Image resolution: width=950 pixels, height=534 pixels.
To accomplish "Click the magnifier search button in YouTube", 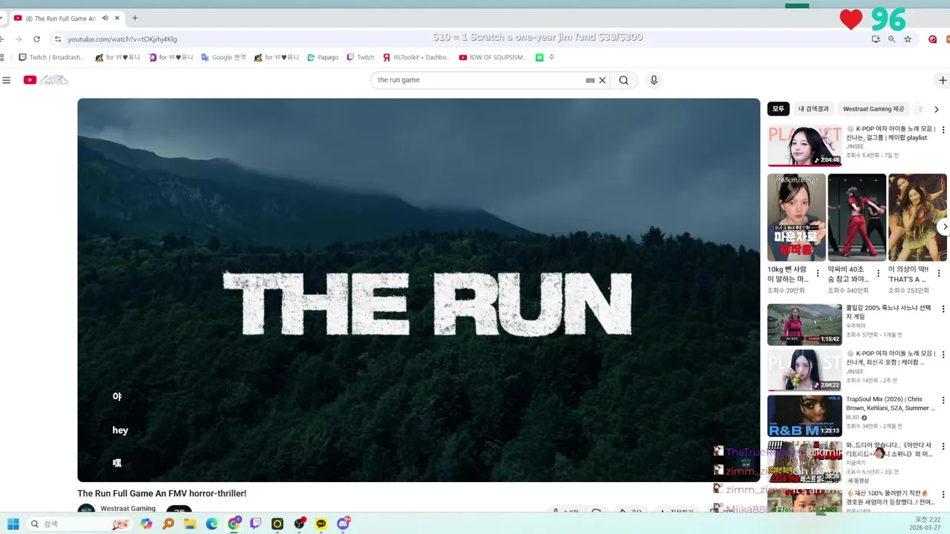I will 623,80.
